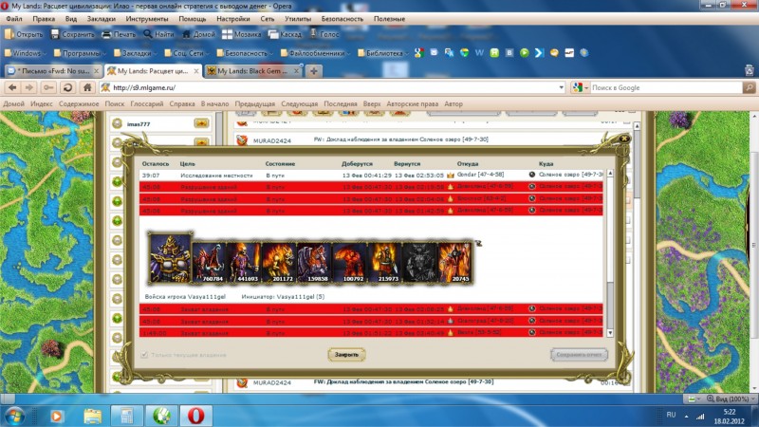Open the Файл menu
This screenshot has height=427, width=759.
pos(14,19)
